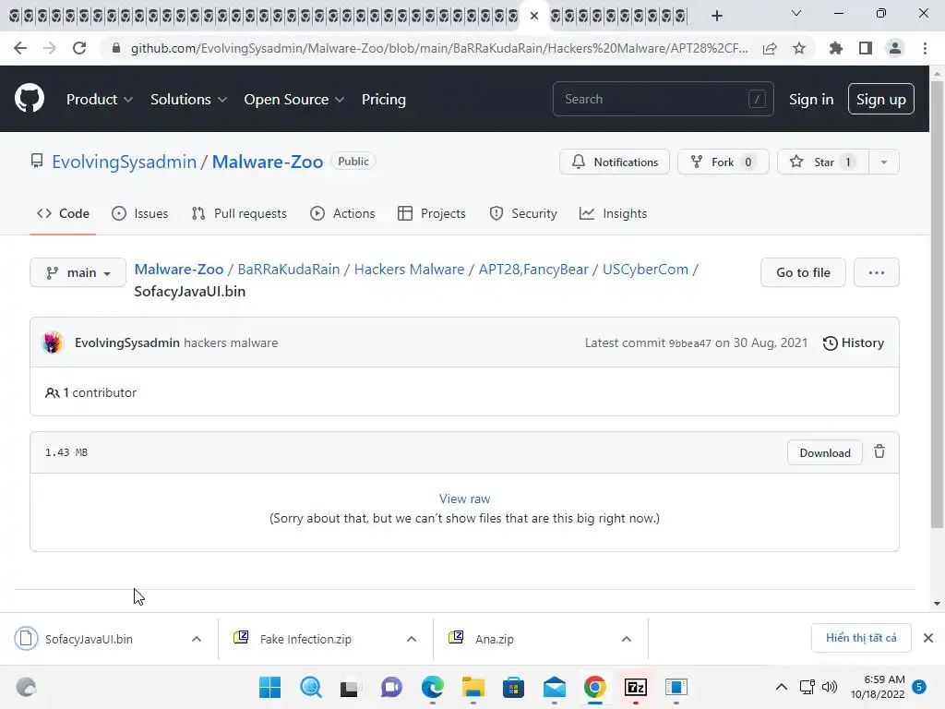The image size is (945, 709).
Task: Open Chrome's three-dot menu
Action: [925, 48]
